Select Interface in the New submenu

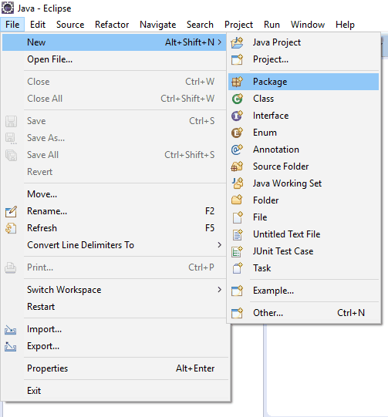pyautogui.click(x=303, y=116)
